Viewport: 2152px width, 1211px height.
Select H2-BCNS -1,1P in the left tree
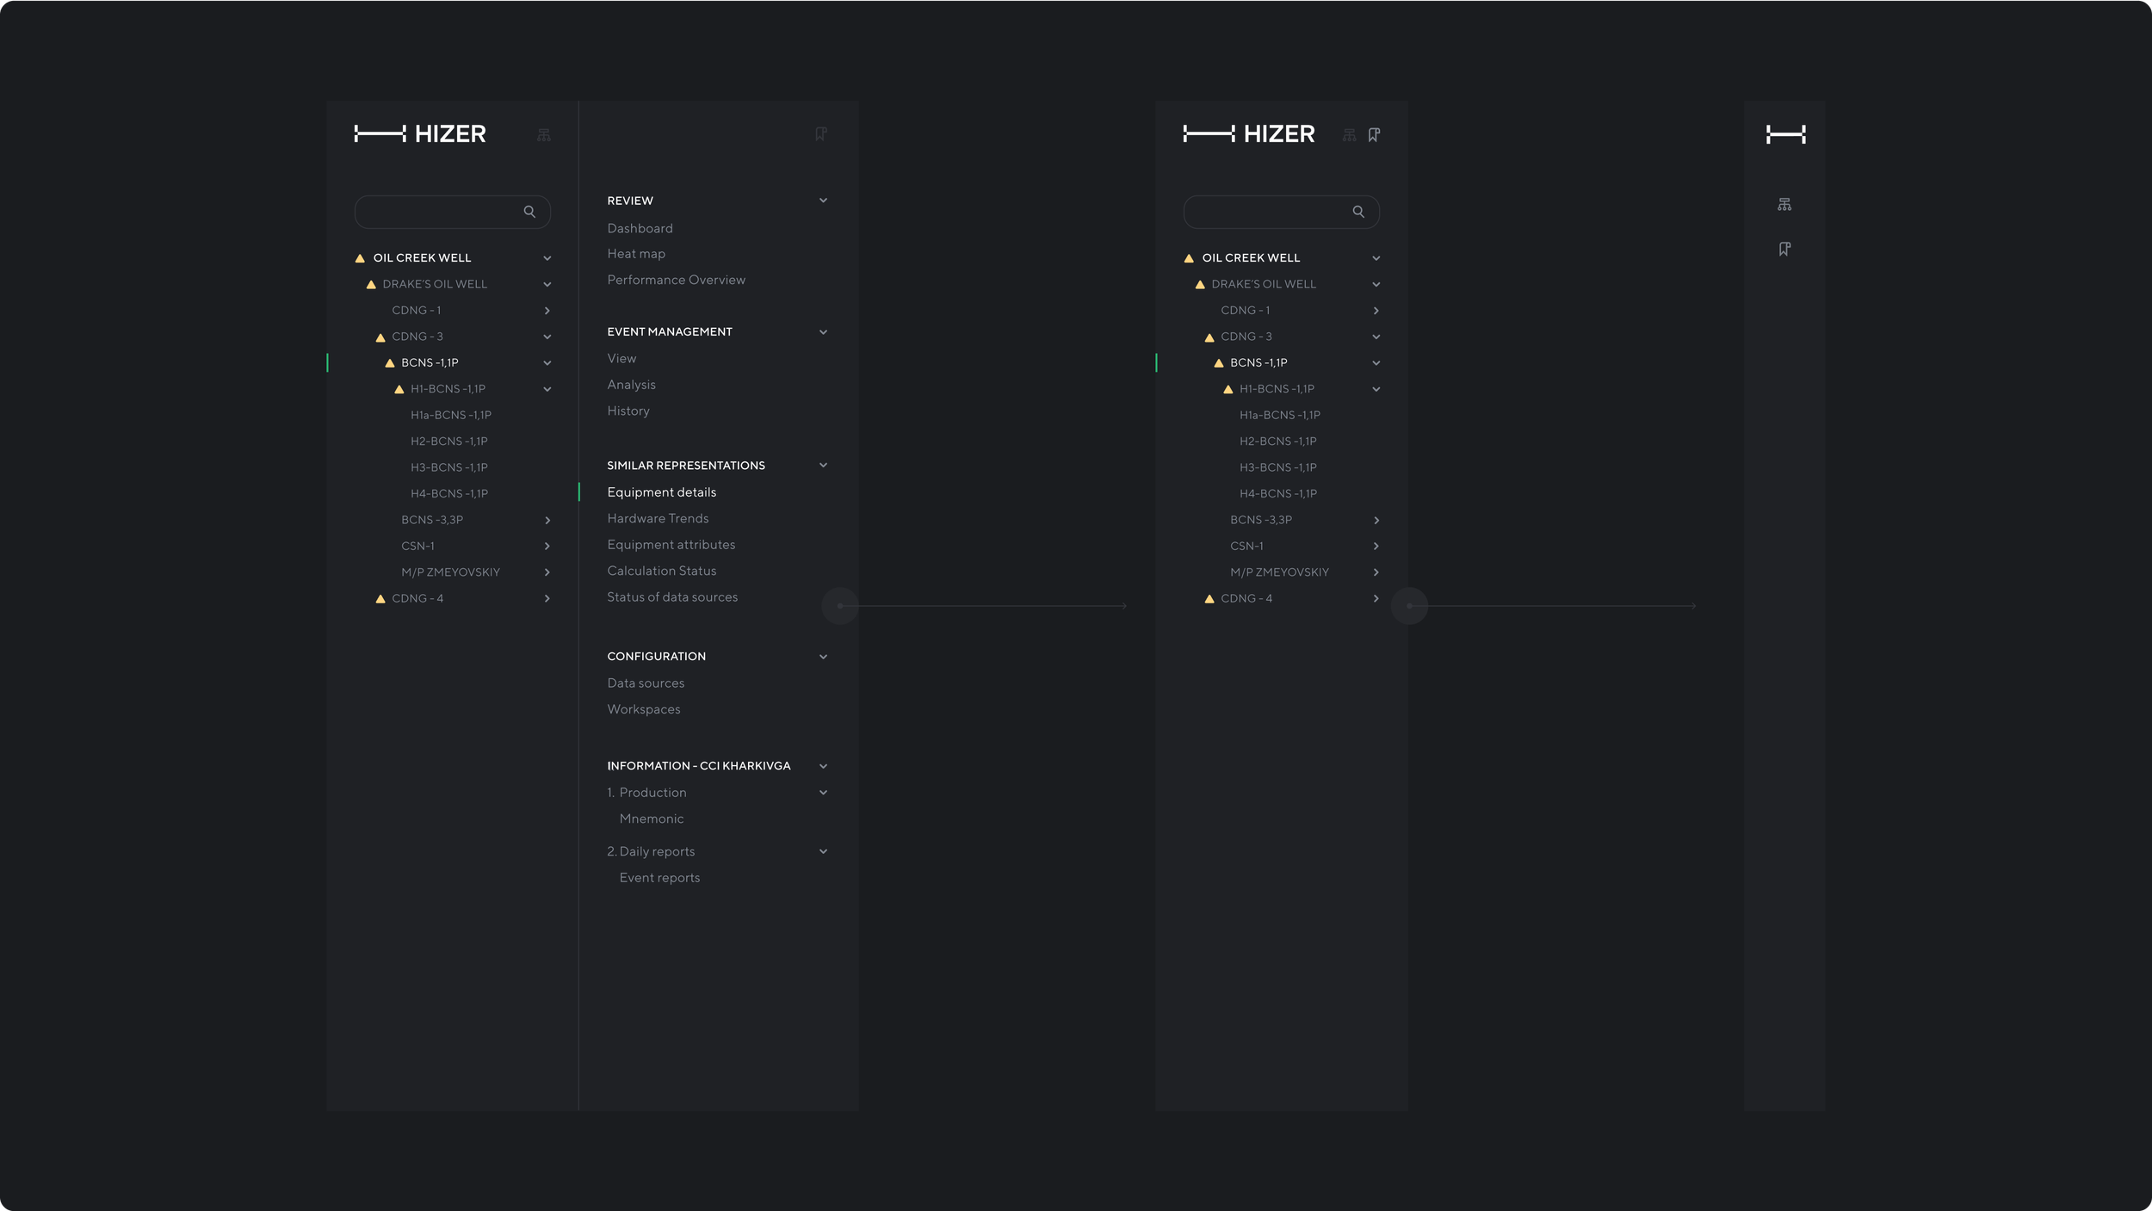[x=448, y=442]
